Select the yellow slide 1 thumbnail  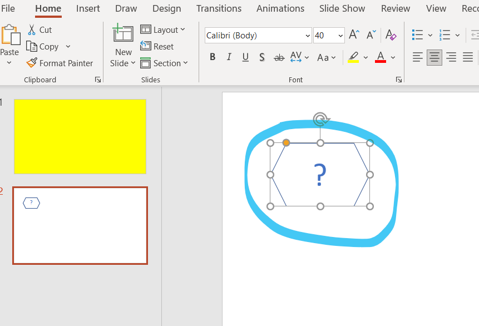[80, 136]
